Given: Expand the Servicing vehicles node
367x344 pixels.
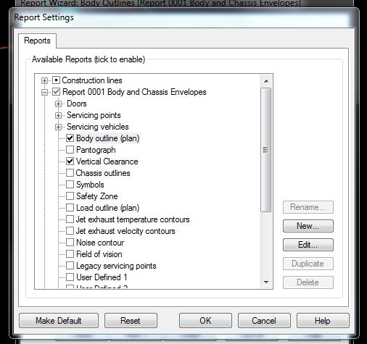Looking at the screenshot, I should (x=58, y=127).
